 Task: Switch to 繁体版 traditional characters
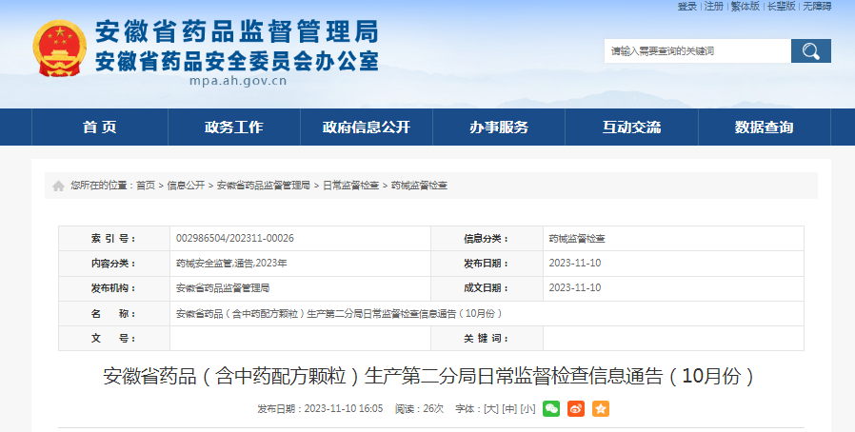746,7
